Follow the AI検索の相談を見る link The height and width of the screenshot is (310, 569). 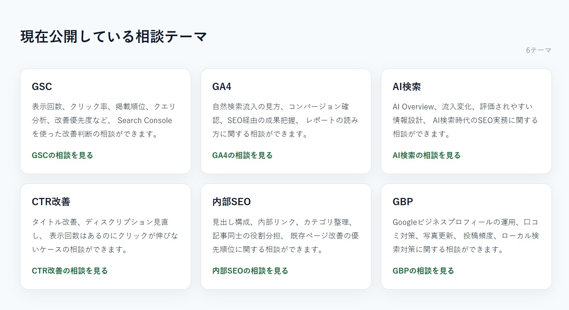coord(426,155)
